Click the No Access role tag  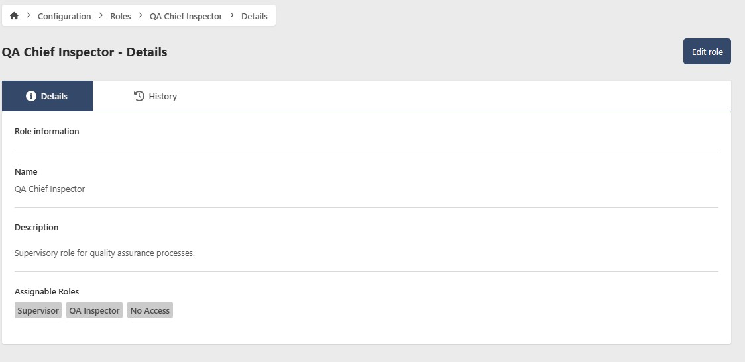pyautogui.click(x=150, y=310)
